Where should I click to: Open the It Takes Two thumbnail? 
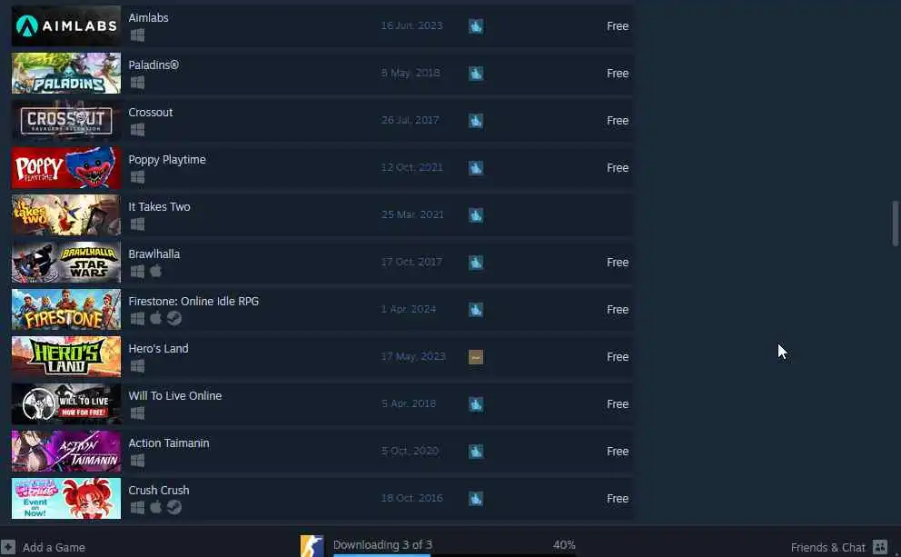tap(66, 215)
